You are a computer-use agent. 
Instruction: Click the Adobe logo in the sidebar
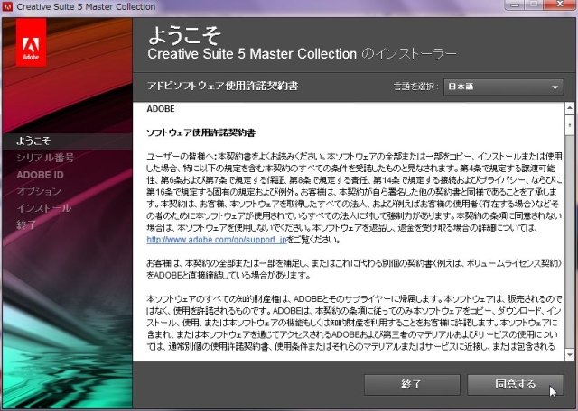(x=31, y=42)
